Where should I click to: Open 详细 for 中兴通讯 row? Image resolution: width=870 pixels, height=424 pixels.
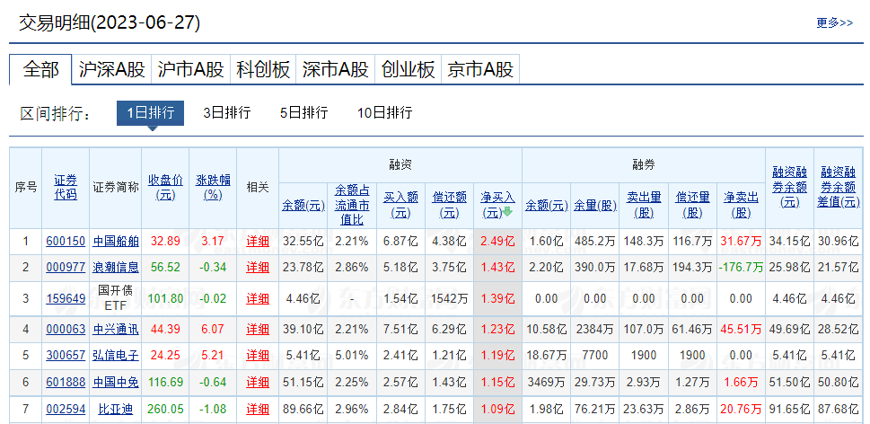tap(258, 329)
